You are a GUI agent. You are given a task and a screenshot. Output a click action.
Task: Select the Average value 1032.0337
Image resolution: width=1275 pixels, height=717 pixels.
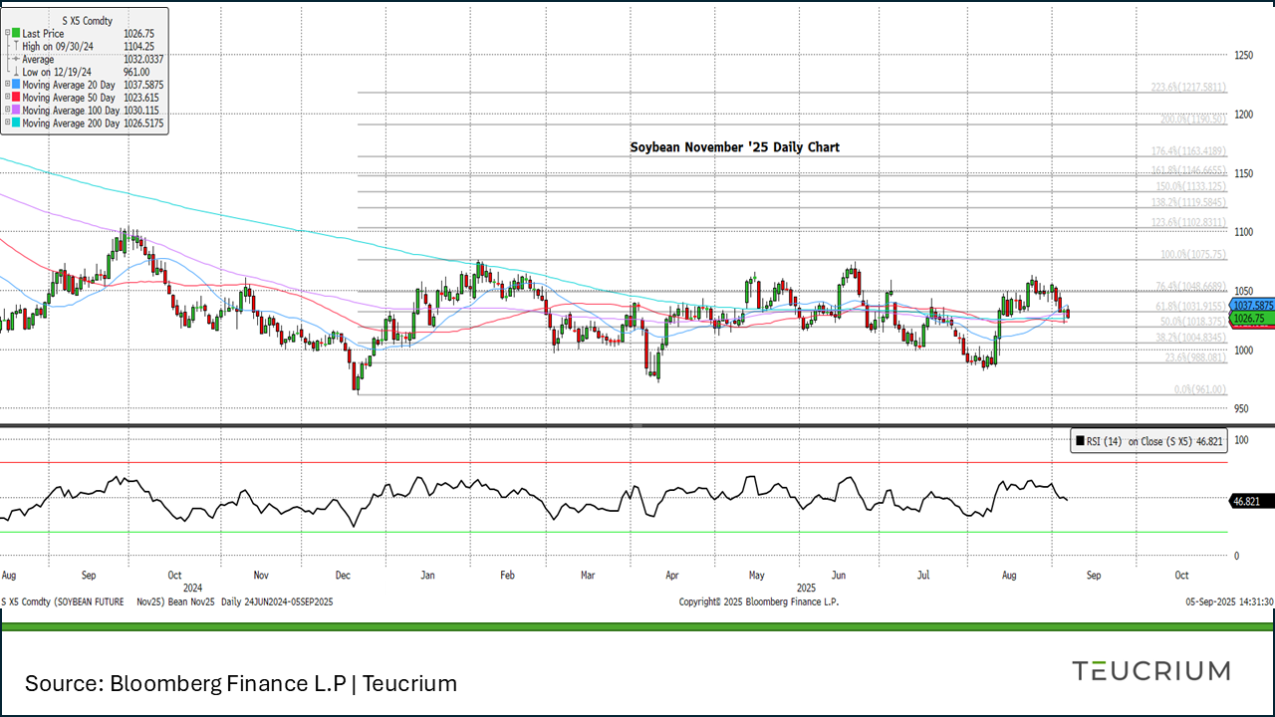[142, 60]
